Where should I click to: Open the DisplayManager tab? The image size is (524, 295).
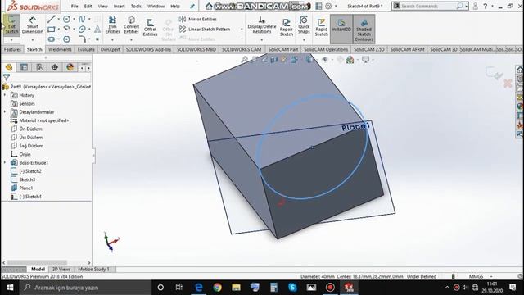coord(70,67)
